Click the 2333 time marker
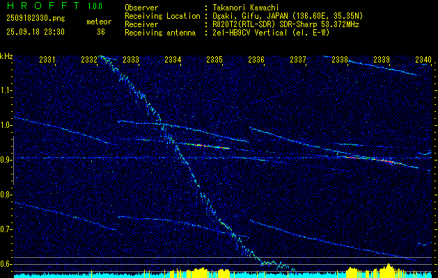438x278 pixels. [x=131, y=59]
